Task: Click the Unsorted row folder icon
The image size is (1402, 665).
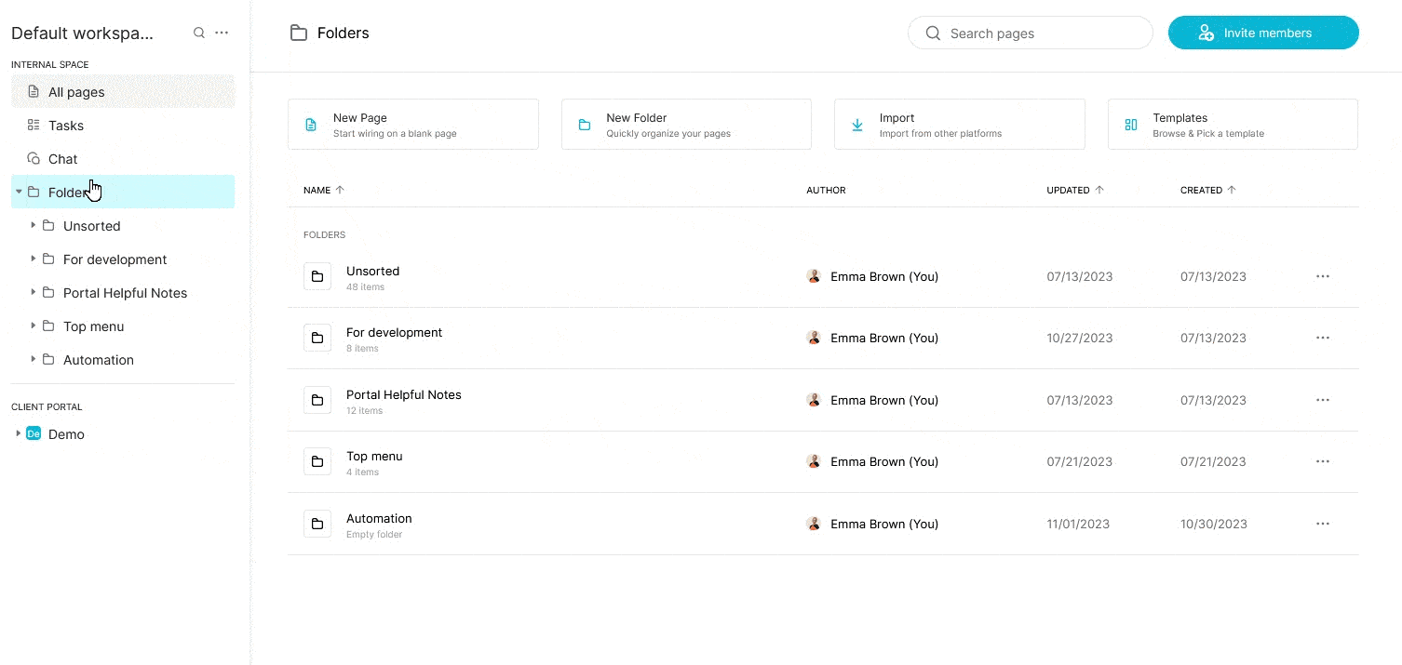Action: (317, 276)
